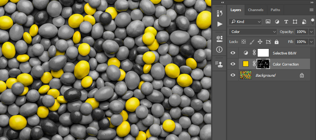316x140 pixels.
Task: Open the Actions panel play icon
Action: 220,24
